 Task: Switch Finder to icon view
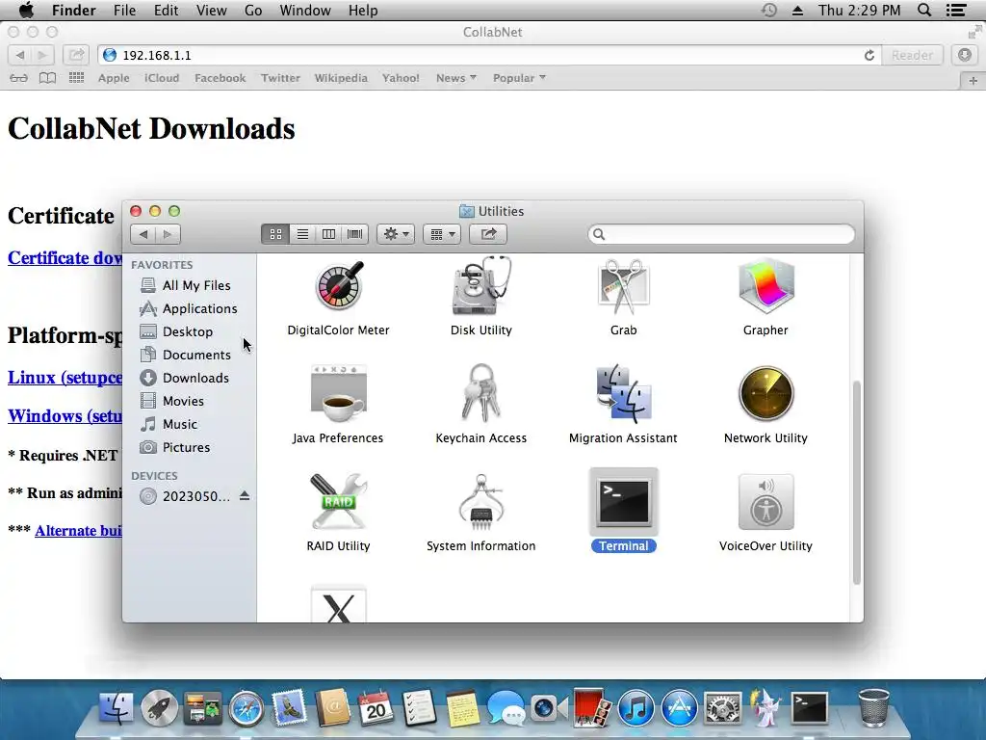[275, 234]
